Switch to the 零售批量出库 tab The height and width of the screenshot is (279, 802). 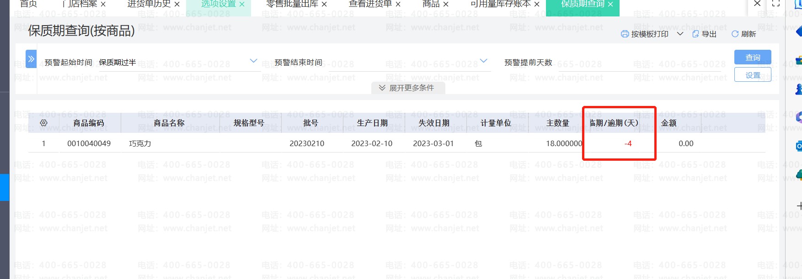coord(292,4)
